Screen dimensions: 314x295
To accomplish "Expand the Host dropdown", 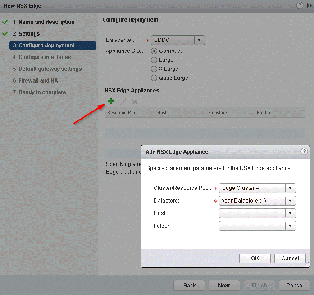I will point(291,213).
